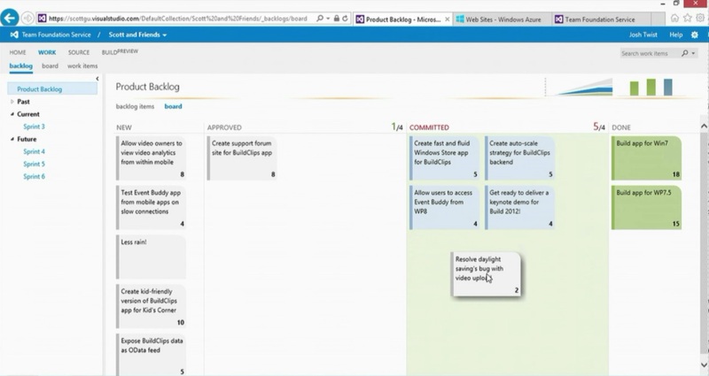
Task: Open the browser home icon
Action: pyautogui.click(x=674, y=19)
